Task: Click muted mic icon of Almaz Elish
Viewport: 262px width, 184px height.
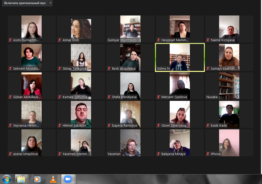Action: [60, 40]
